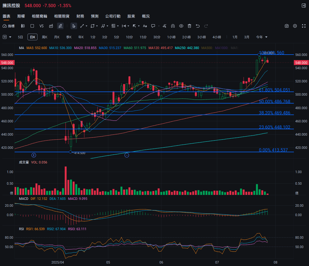This screenshot has width=309, height=266.
Task: Toggle the pencil drawing toolbar button
Action: click(x=60, y=26)
